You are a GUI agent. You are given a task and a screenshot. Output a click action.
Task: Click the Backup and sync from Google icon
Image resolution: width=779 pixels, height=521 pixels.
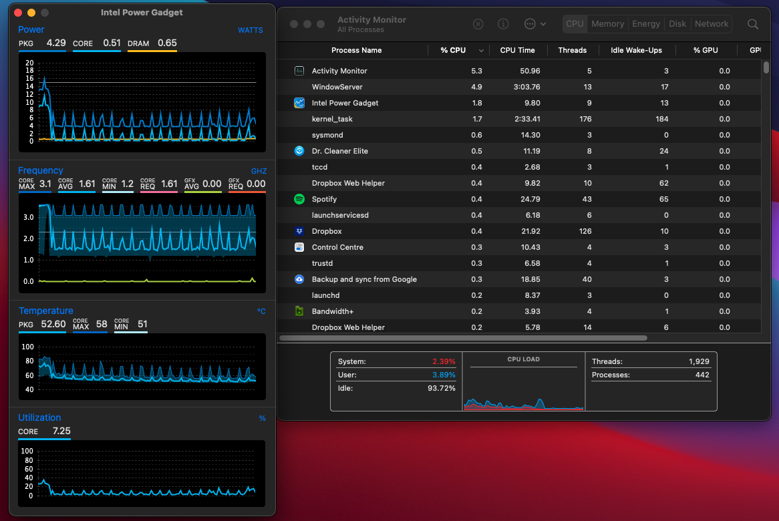(x=299, y=279)
